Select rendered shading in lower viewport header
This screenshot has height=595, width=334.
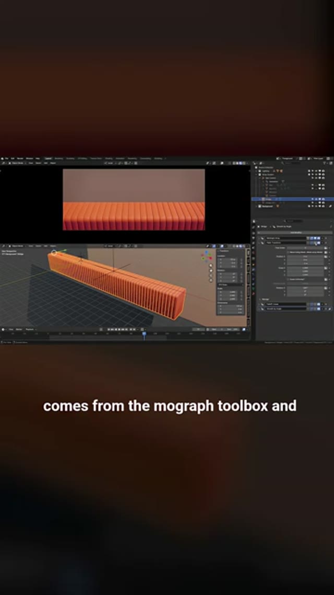[x=244, y=246]
